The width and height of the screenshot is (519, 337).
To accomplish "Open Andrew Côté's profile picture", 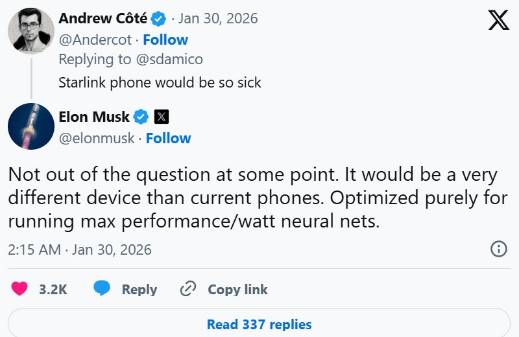I will 30,30.
